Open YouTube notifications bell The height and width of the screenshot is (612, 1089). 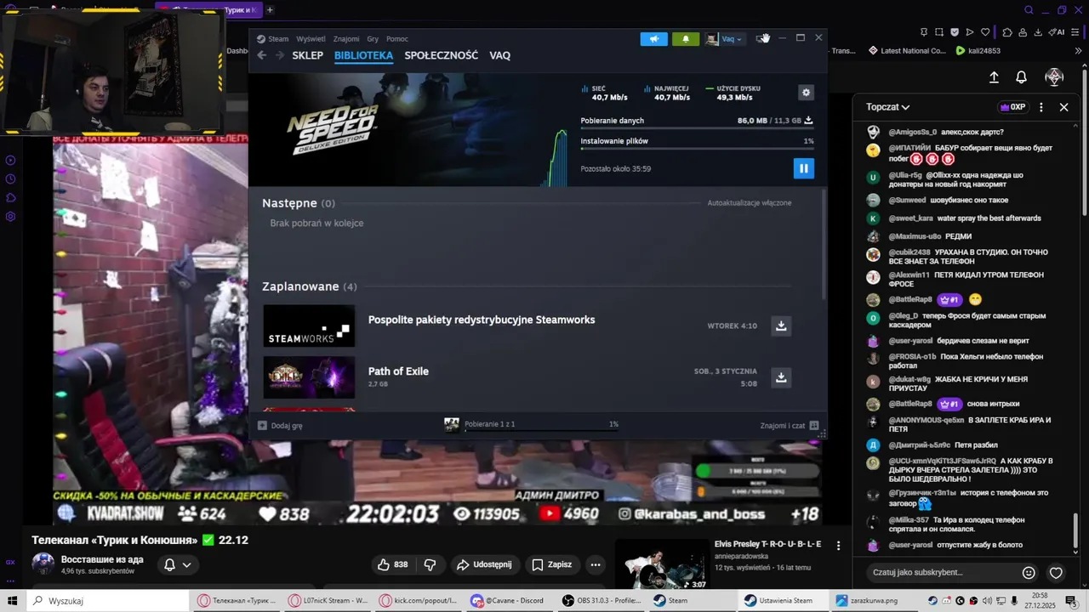pos(1022,77)
